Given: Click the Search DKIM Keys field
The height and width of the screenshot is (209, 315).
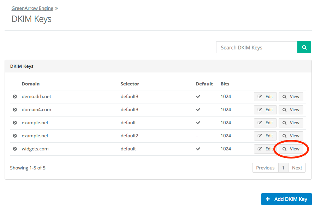Looking at the screenshot, I should pos(257,47).
